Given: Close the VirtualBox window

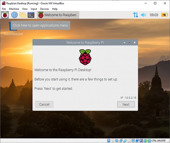Looking at the screenshot, I should [x=165, y=3].
